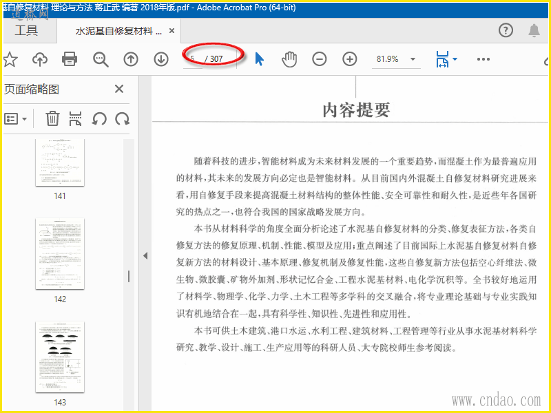Viewport: 551px width, 413px height.
Task: Click the 页面缩略图 panel title
Action: coord(31,89)
